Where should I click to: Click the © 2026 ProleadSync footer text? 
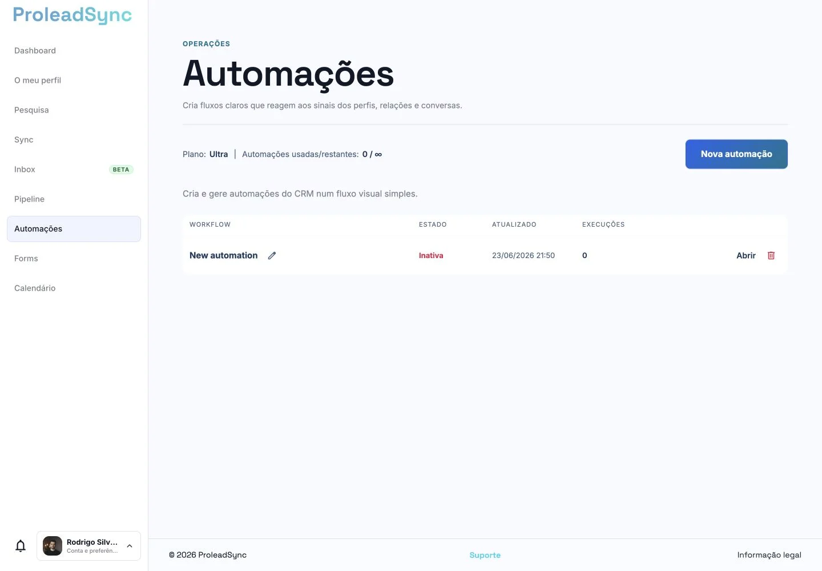208,555
